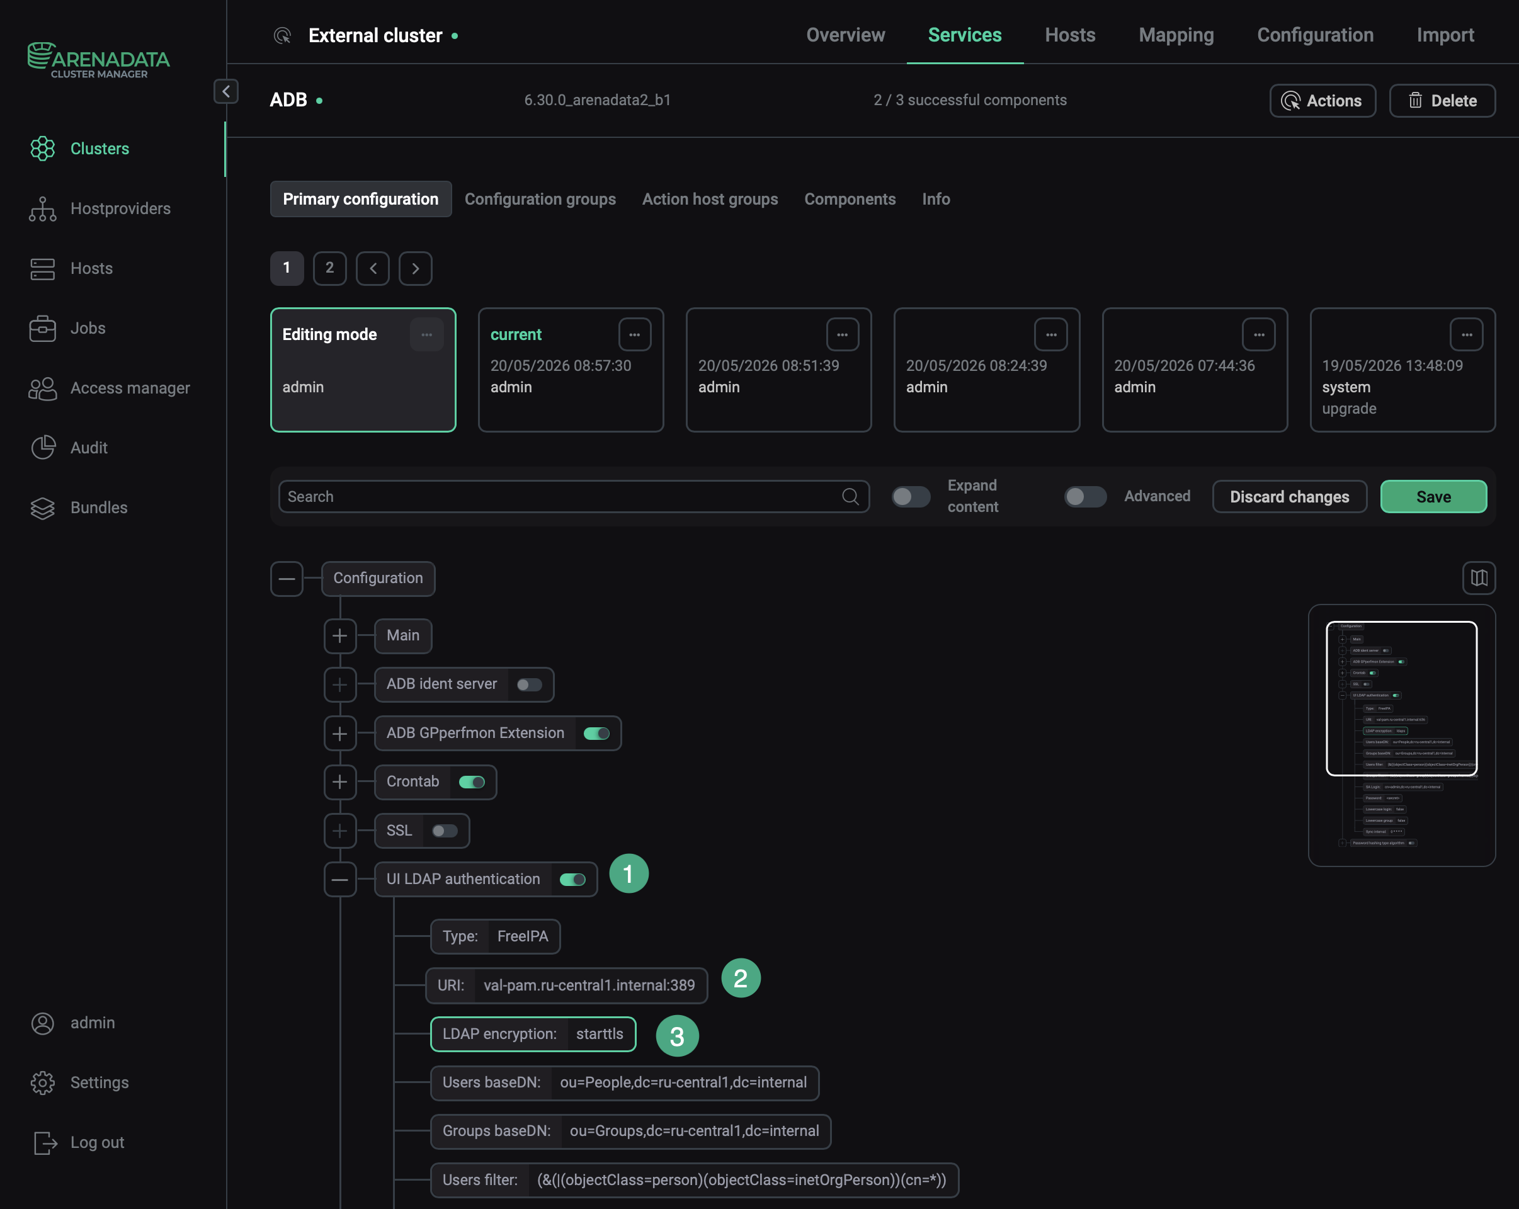Toggle the Advanced switch
The width and height of the screenshot is (1519, 1209).
point(1085,497)
